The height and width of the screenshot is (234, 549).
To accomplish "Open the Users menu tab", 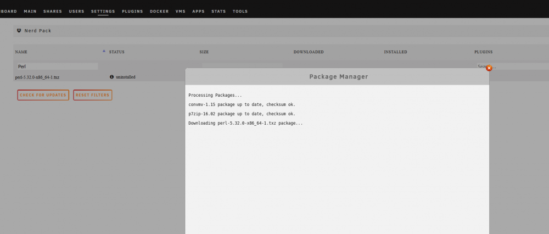I will (76, 11).
